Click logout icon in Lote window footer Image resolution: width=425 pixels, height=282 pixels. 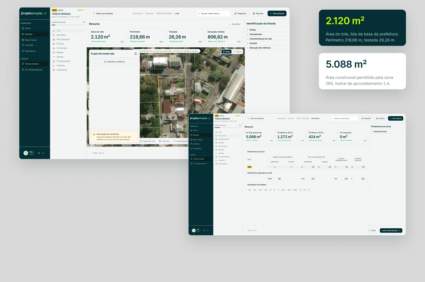click(x=43, y=153)
